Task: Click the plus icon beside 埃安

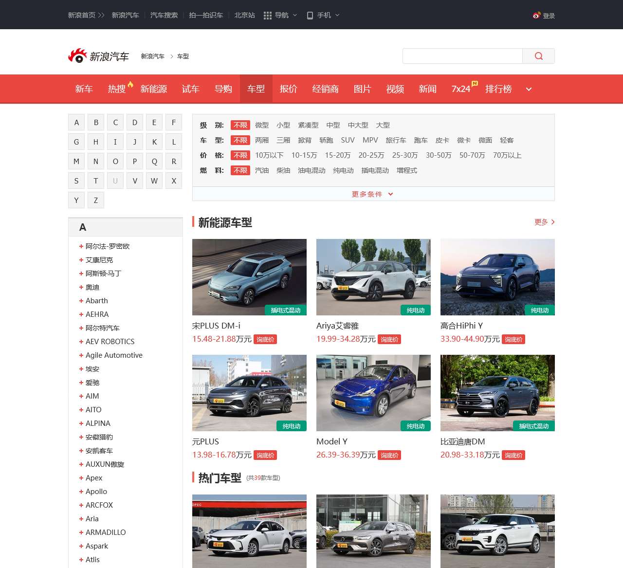Action: 81,369
